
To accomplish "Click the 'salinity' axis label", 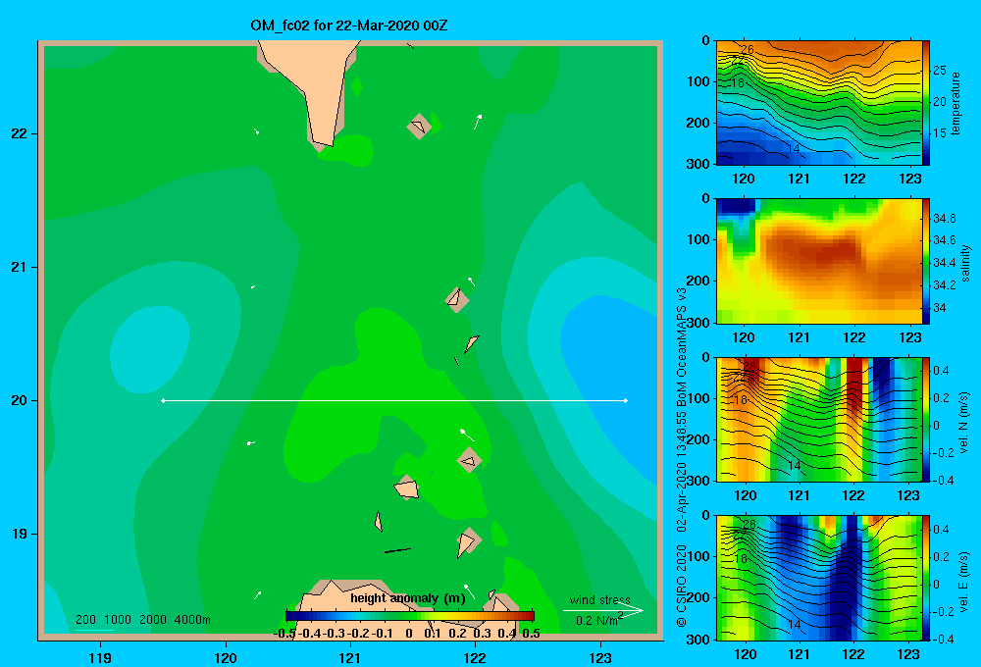I will point(965,263).
